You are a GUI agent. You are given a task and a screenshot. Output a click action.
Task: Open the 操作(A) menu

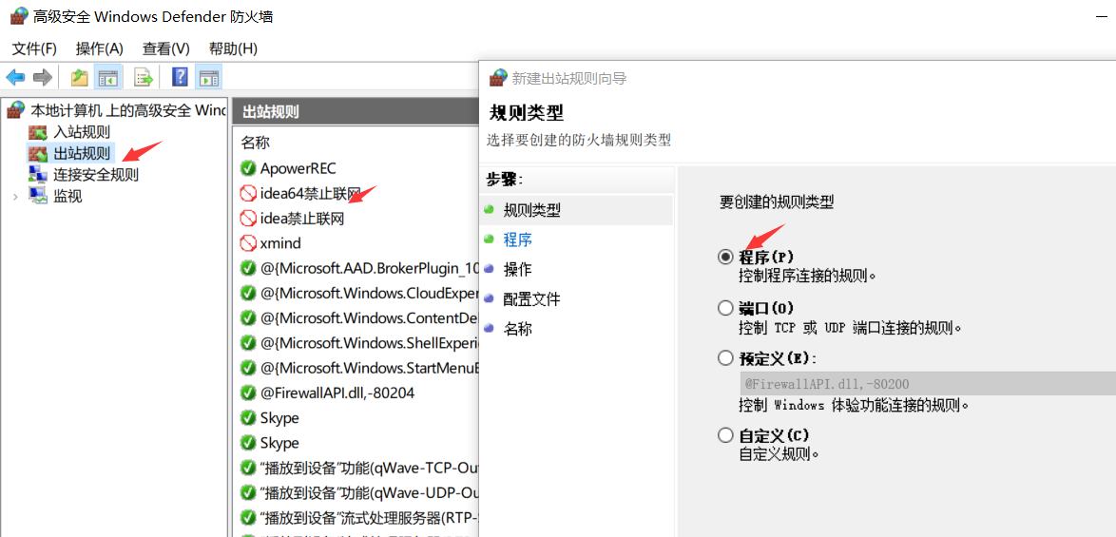(x=100, y=48)
